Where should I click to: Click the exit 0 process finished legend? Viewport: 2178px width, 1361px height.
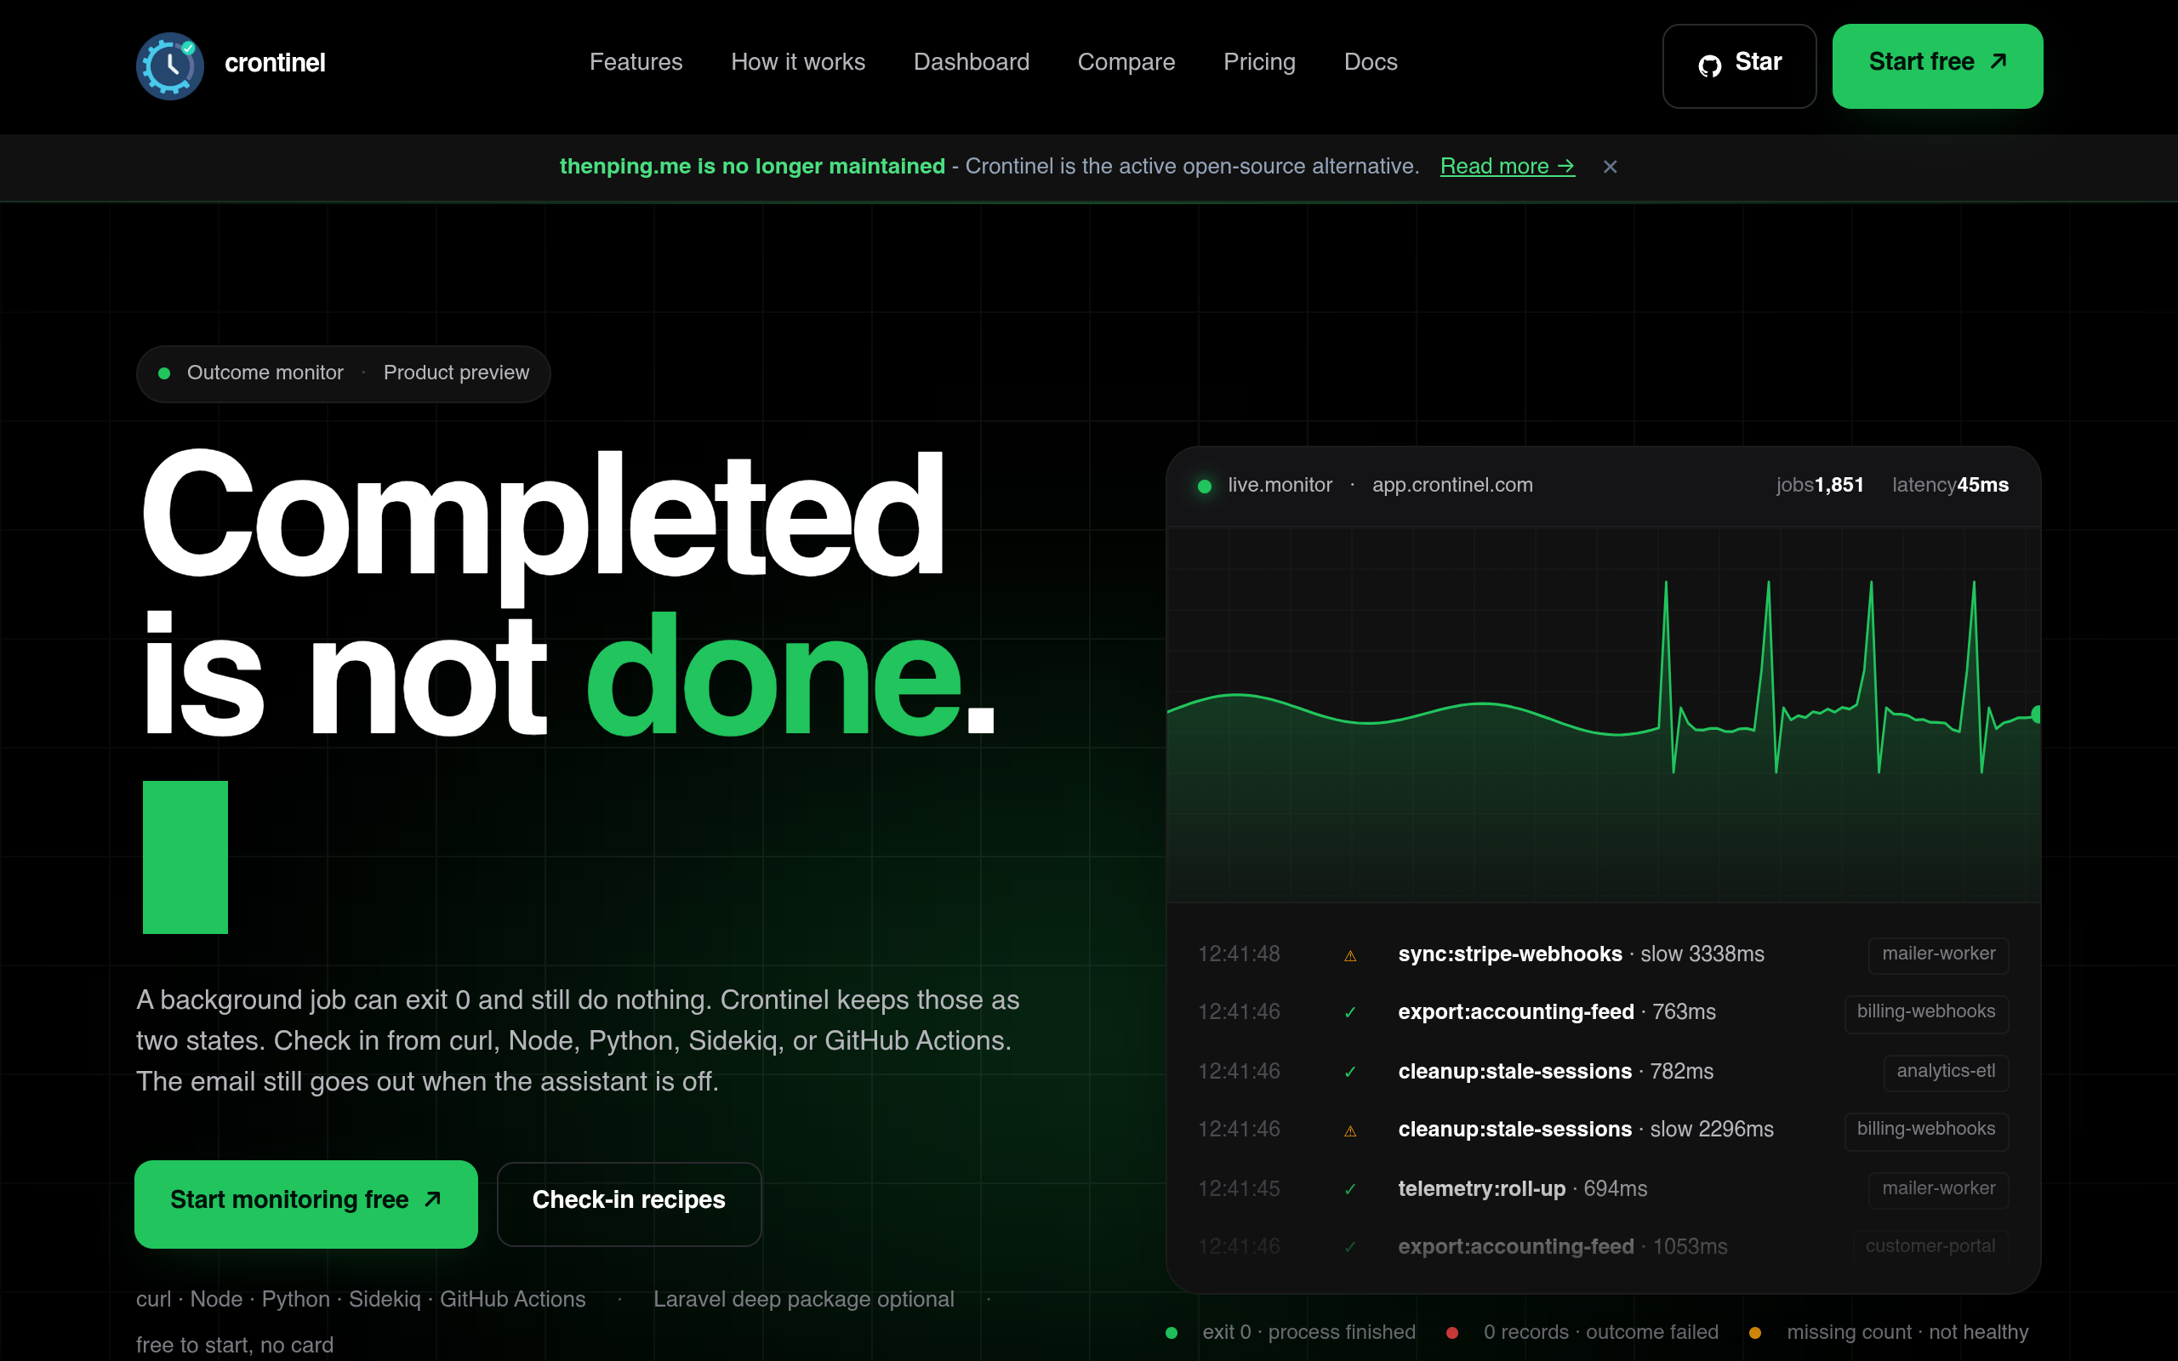click(1291, 1332)
